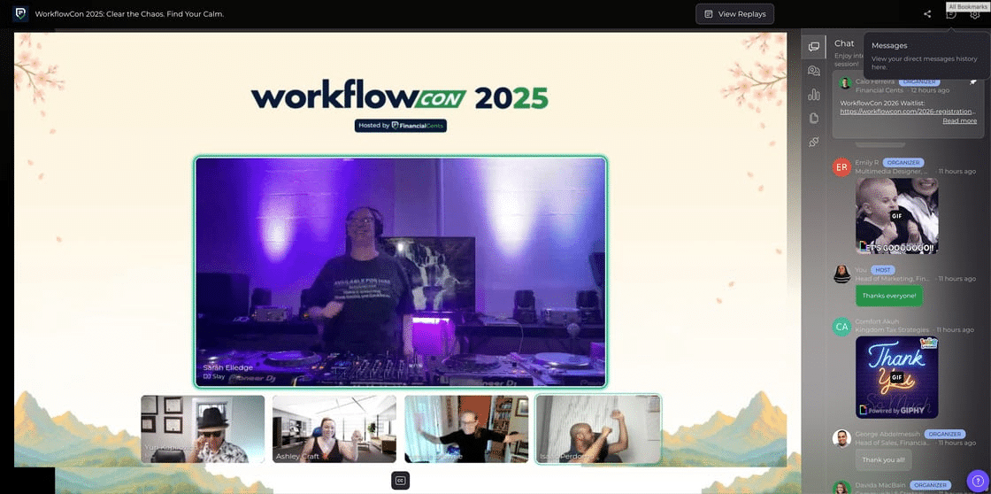Open the settings gear icon
The image size is (991, 494).
click(974, 14)
